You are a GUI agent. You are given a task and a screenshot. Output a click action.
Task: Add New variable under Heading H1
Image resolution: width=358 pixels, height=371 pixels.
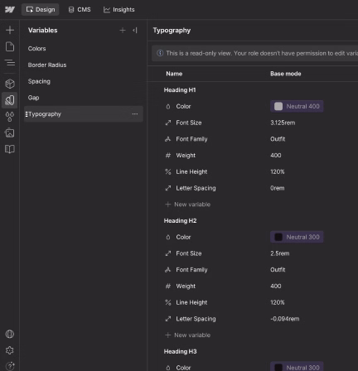pyautogui.click(x=188, y=205)
